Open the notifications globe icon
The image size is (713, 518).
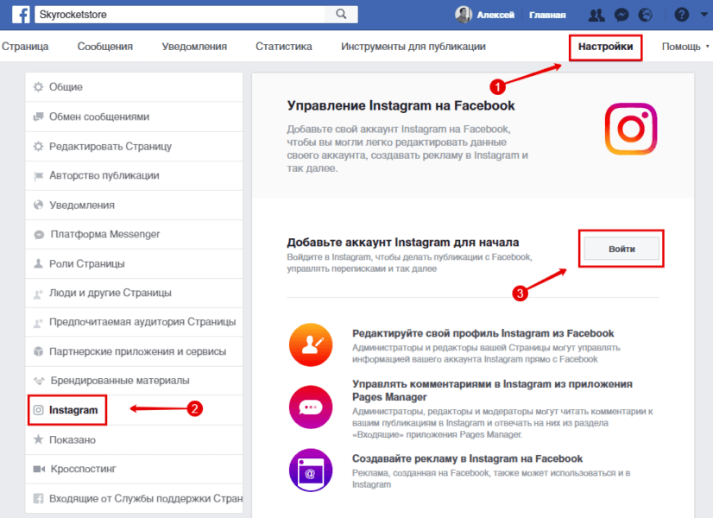646,15
